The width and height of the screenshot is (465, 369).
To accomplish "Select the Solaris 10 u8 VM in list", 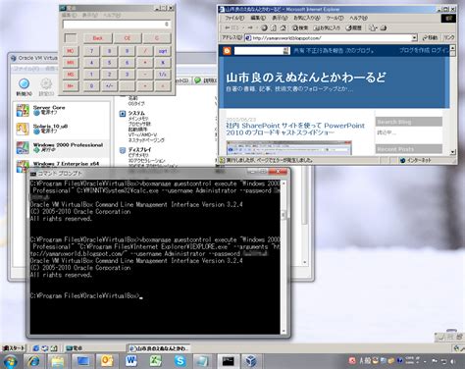I will pyautogui.click(x=62, y=129).
